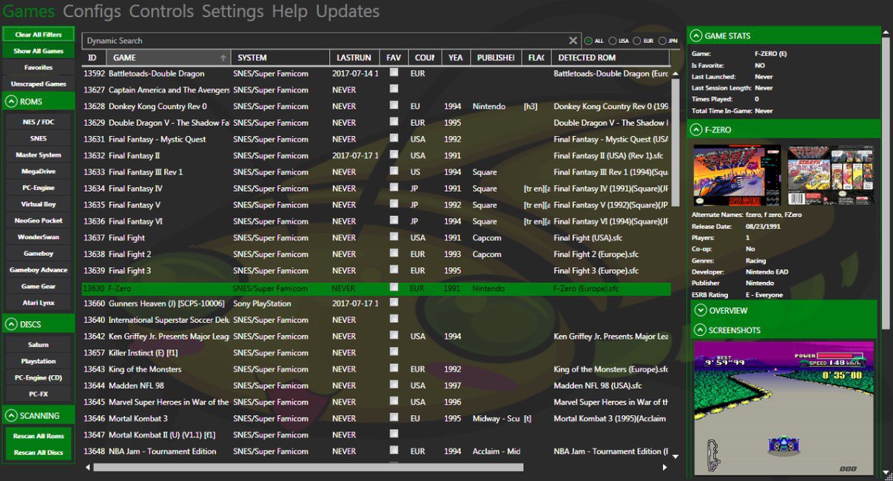Viewport: 893px width, 481px height.
Task: Open the Help tab
Action: 289,12
